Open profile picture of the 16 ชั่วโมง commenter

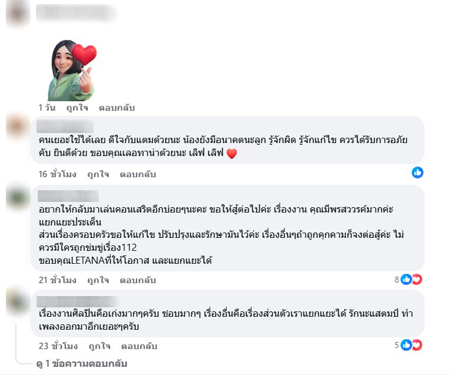tap(18, 127)
